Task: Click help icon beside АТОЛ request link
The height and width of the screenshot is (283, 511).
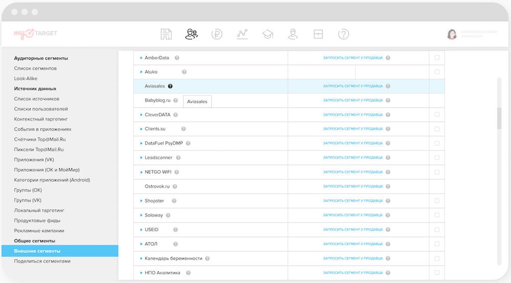Action: coord(388,244)
